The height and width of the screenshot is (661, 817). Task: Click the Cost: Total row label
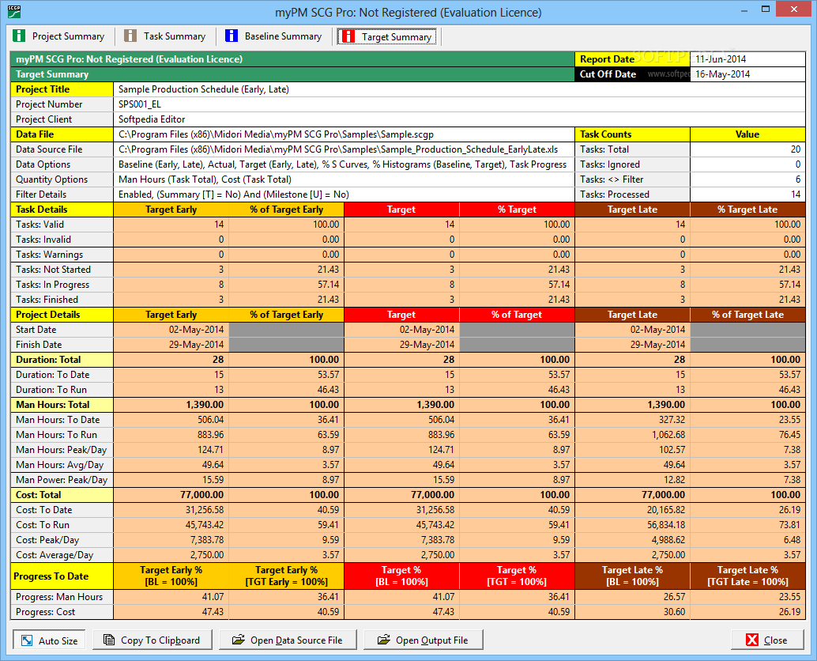(62, 495)
